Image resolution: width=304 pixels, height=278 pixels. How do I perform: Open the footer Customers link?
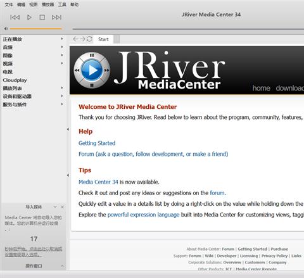[x=255, y=262]
